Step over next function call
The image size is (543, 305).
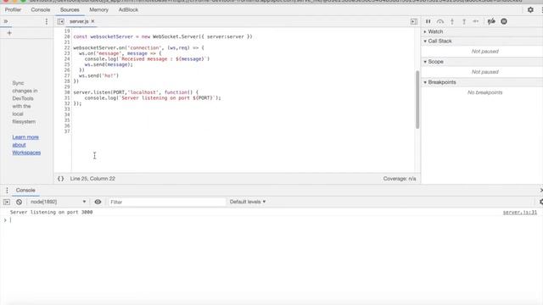(x=439, y=21)
